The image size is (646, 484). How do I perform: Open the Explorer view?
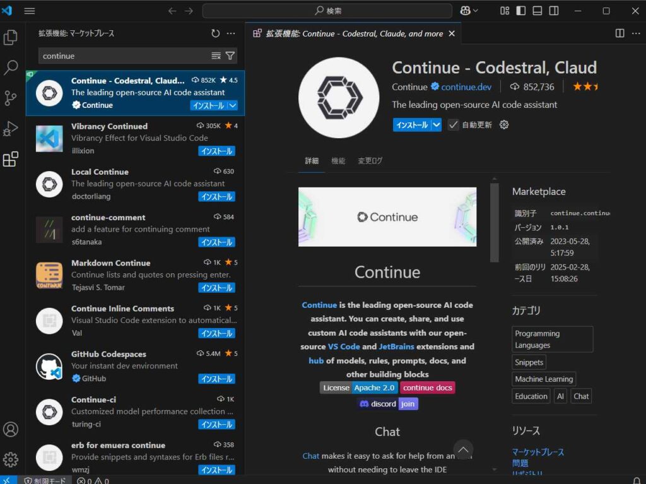pos(10,38)
